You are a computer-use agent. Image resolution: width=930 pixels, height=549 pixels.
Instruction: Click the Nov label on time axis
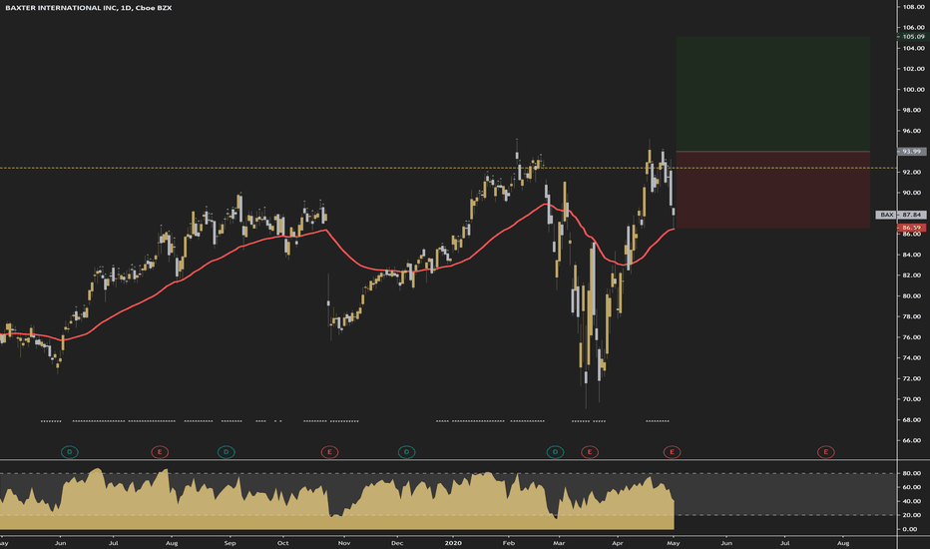click(x=344, y=543)
